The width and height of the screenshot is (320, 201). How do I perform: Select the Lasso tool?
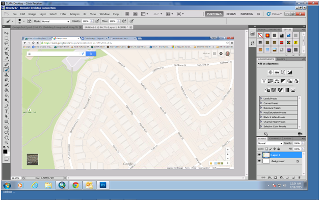6,43
